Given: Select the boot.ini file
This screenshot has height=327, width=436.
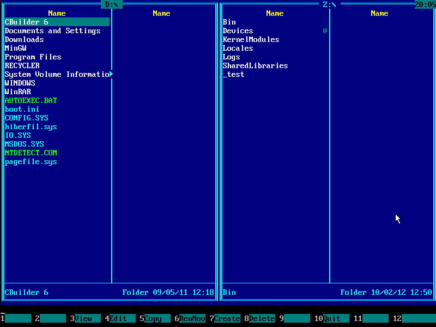Looking at the screenshot, I should (22, 110).
